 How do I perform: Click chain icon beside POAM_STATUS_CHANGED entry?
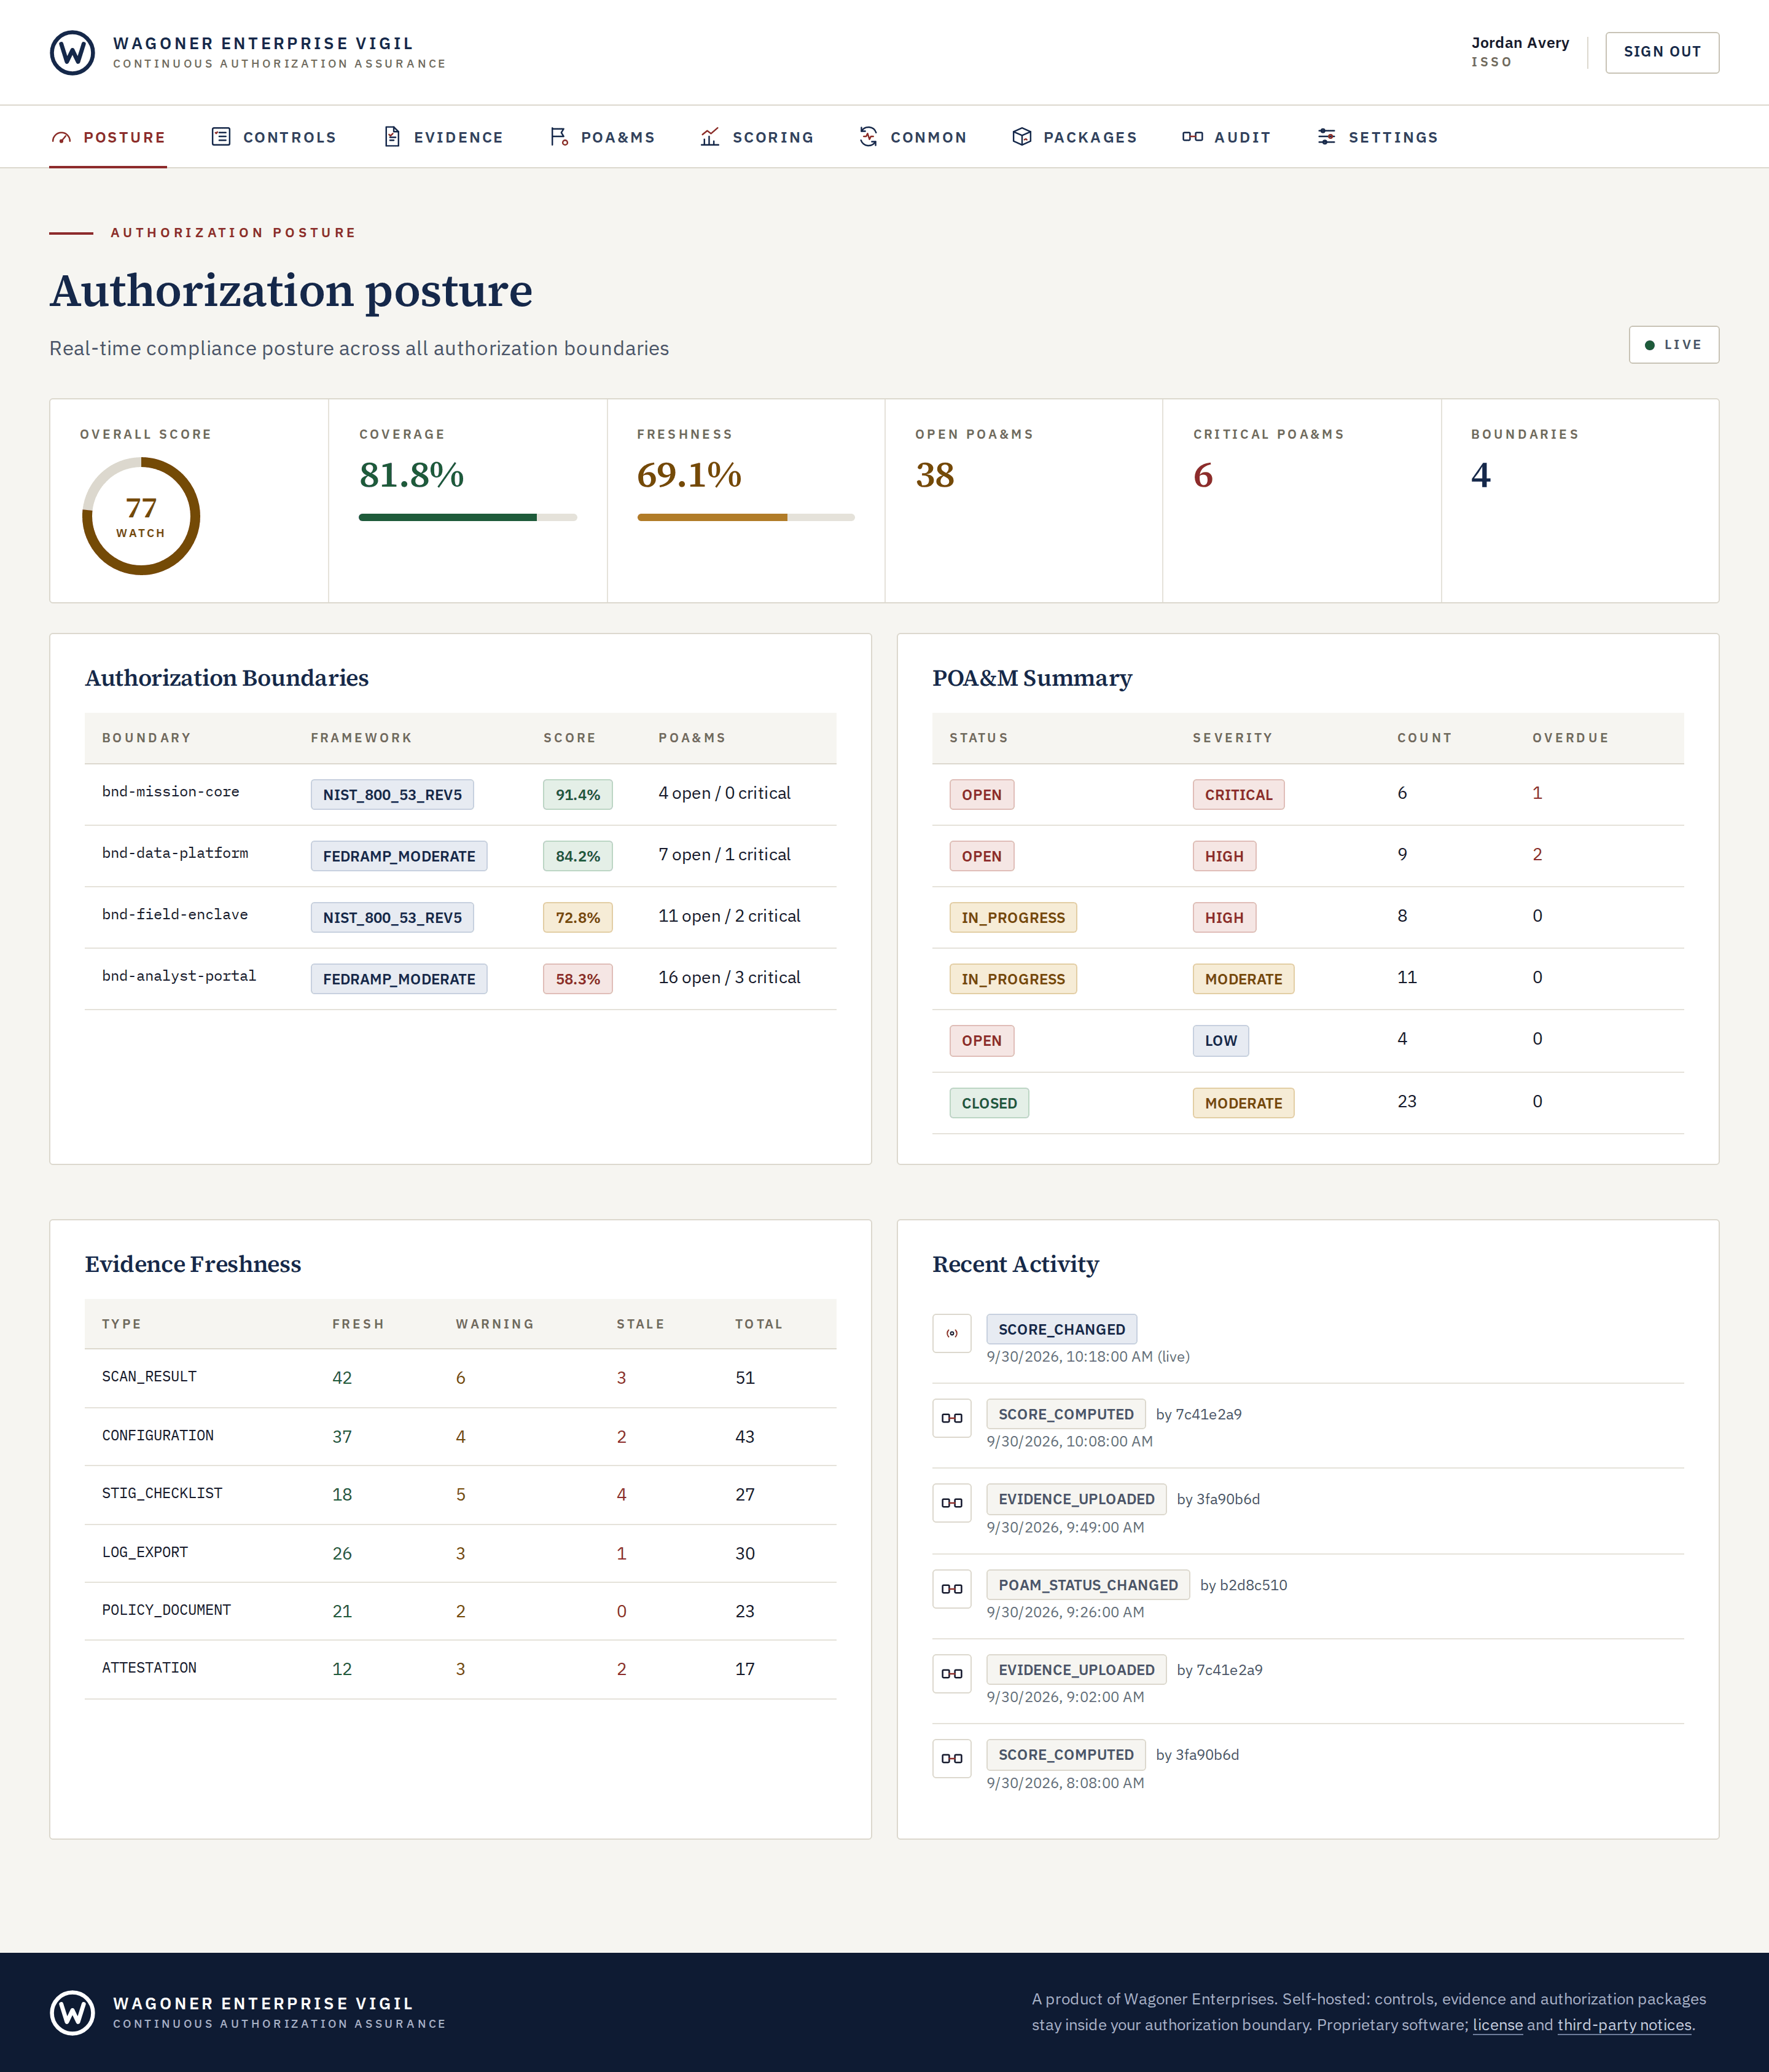(x=951, y=1589)
